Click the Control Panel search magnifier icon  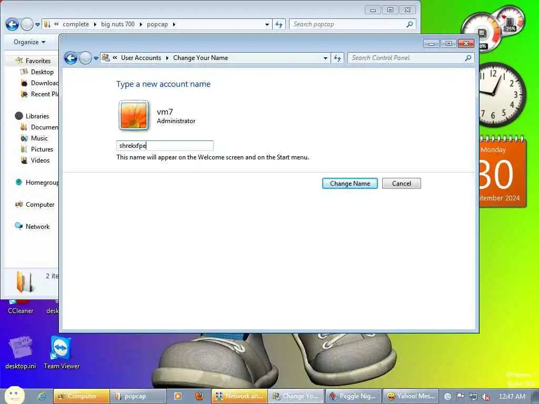click(468, 58)
